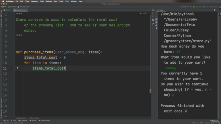This screenshot has width=221, height=124.
Task: Open the Help menu
Action: point(80,1)
